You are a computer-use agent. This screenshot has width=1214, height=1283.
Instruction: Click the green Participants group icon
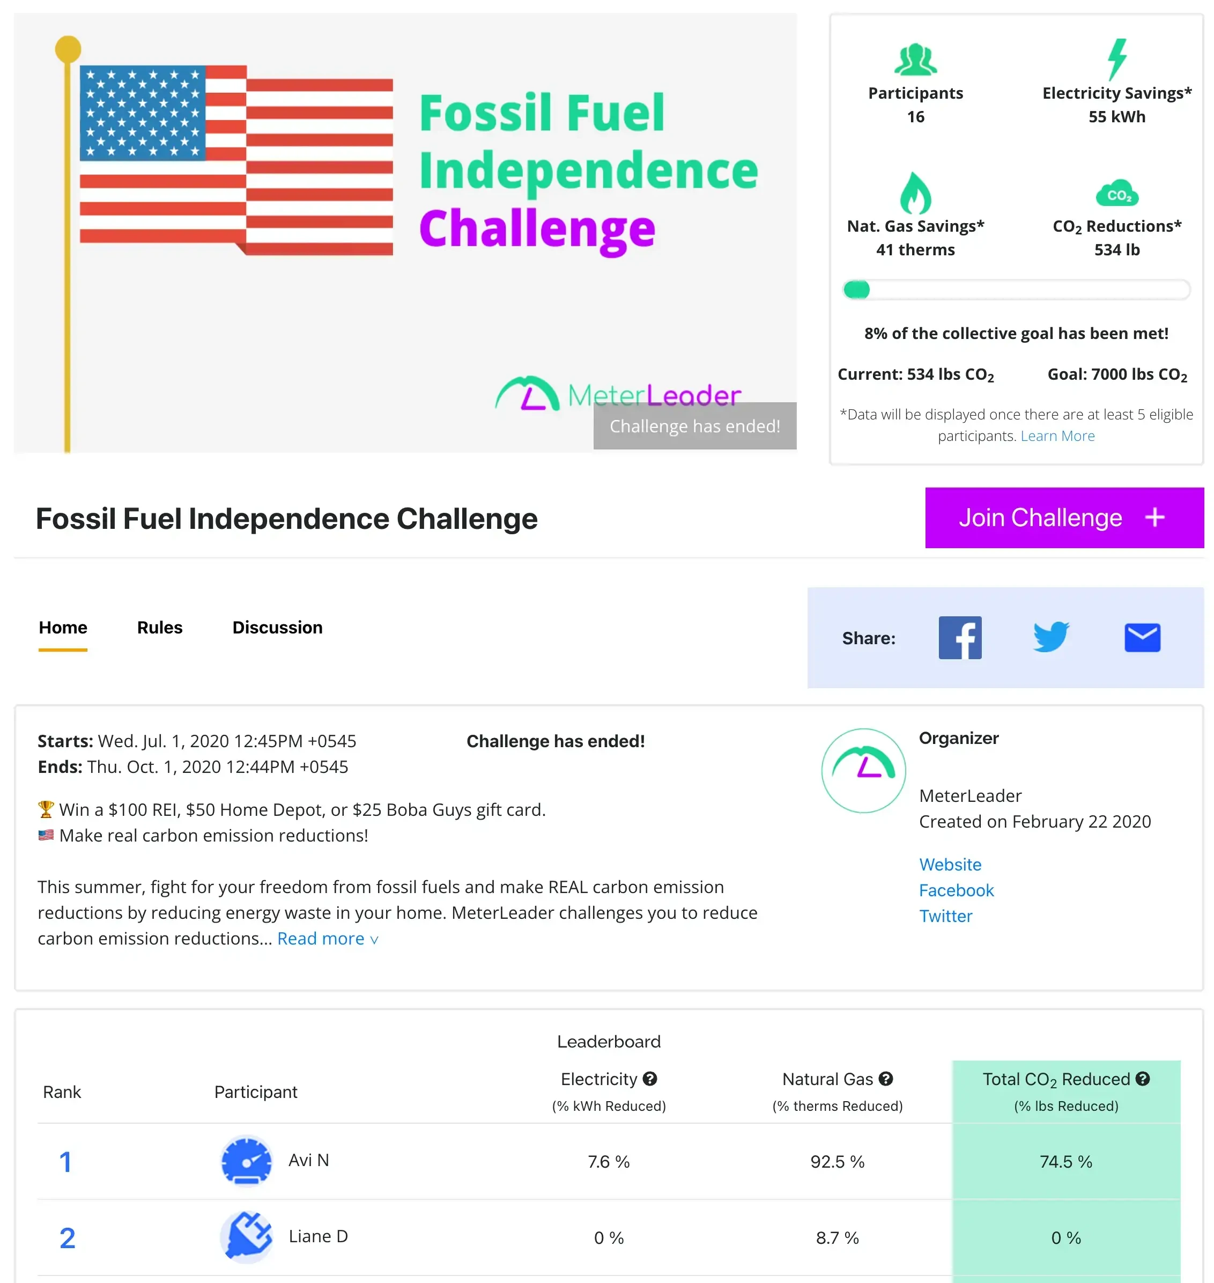pos(916,59)
